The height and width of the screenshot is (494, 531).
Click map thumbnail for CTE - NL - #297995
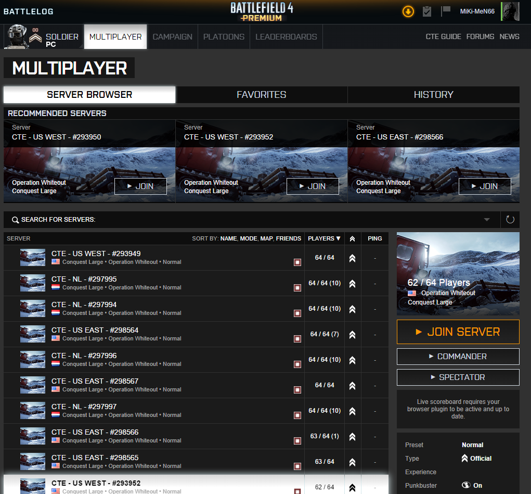click(x=33, y=283)
